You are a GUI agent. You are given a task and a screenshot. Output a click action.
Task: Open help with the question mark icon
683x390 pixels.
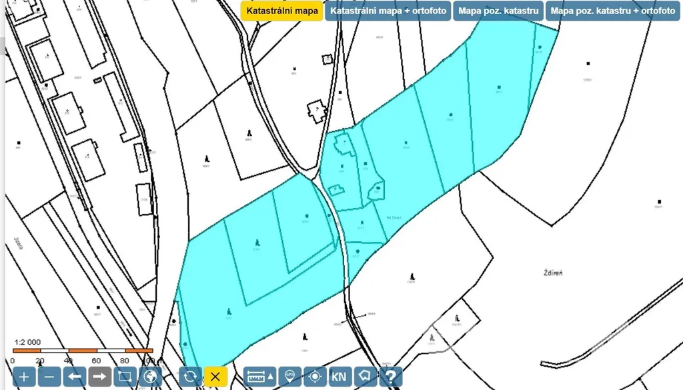(x=390, y=377)
